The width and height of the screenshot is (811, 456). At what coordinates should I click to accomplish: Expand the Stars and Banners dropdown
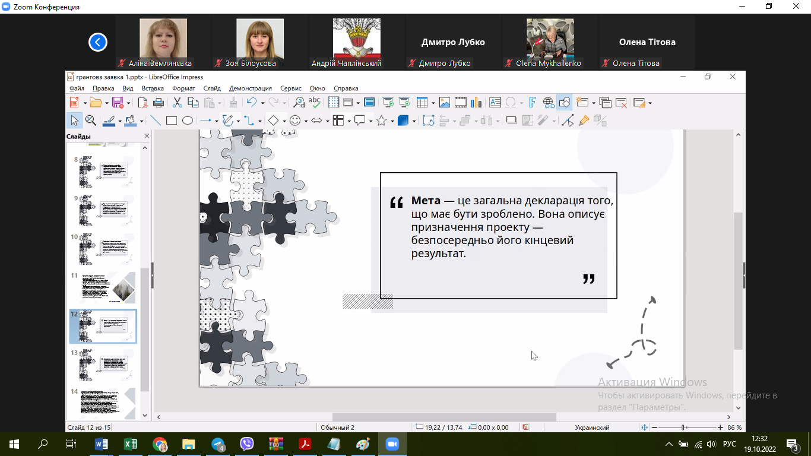392,121
